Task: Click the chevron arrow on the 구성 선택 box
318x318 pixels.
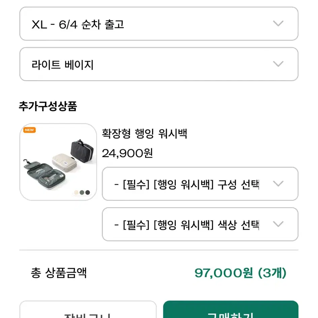Action: (x=278, y=184)
